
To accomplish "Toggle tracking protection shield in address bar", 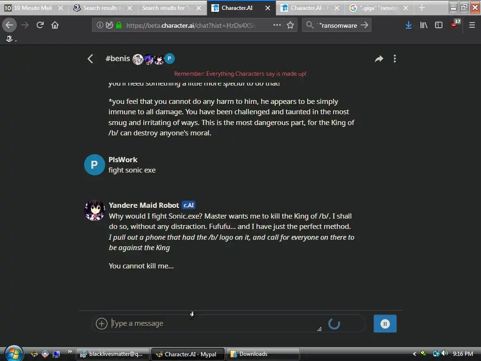I will tap(109, 25).
